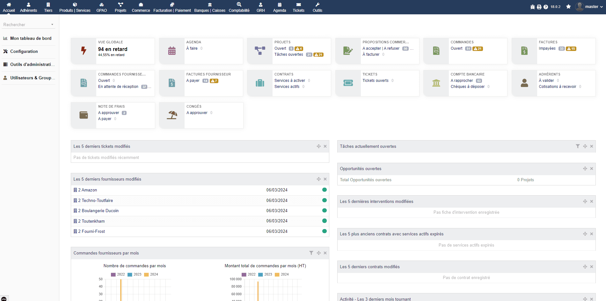This screenshot has height=301, width=606.
Task: Open 'A rapprocher' bank entries link
Action: tap(462, 81)
